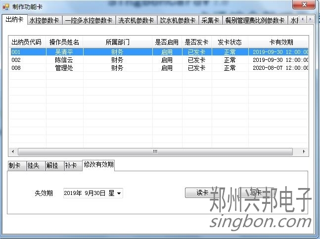
Task: Click the app icon in title bar
Action: 6,5
